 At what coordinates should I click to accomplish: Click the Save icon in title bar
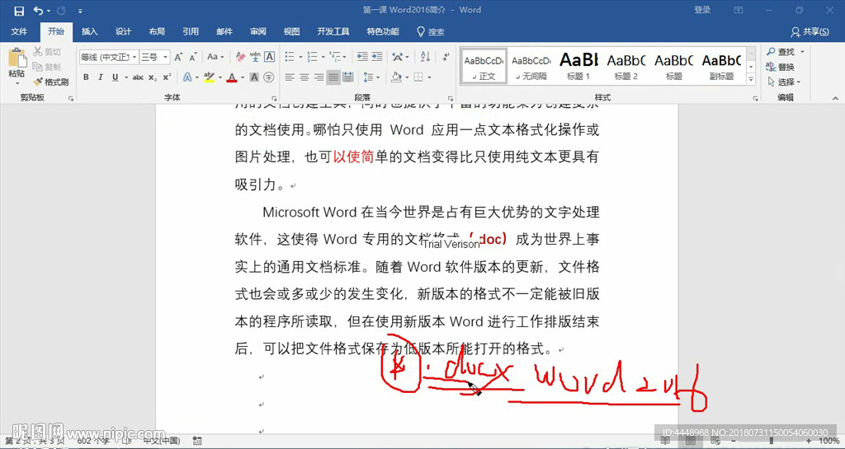click(19, 10)
